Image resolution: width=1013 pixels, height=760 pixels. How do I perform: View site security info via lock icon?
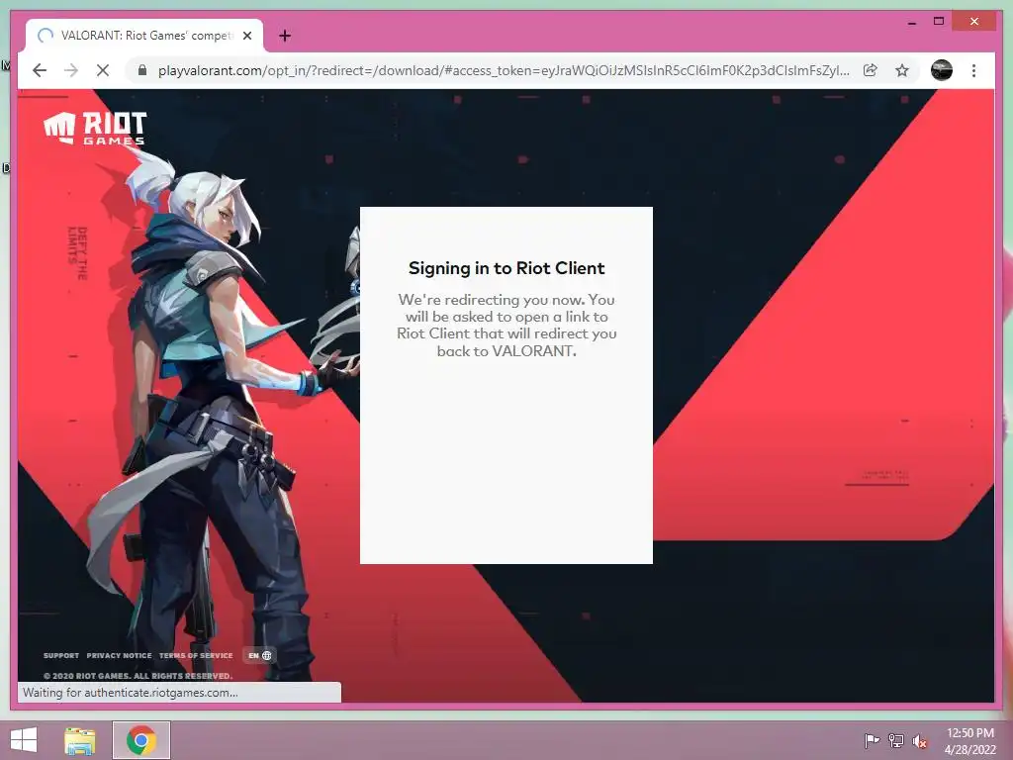(142, 70)
